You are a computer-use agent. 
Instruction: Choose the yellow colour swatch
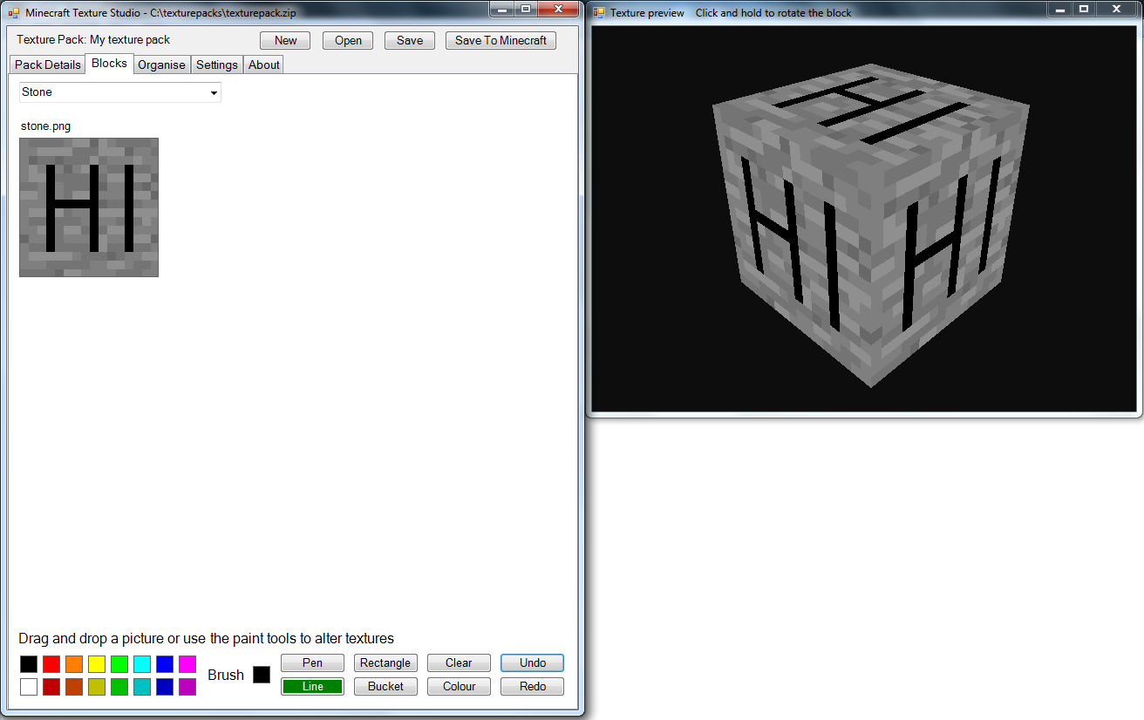(97, 664)
